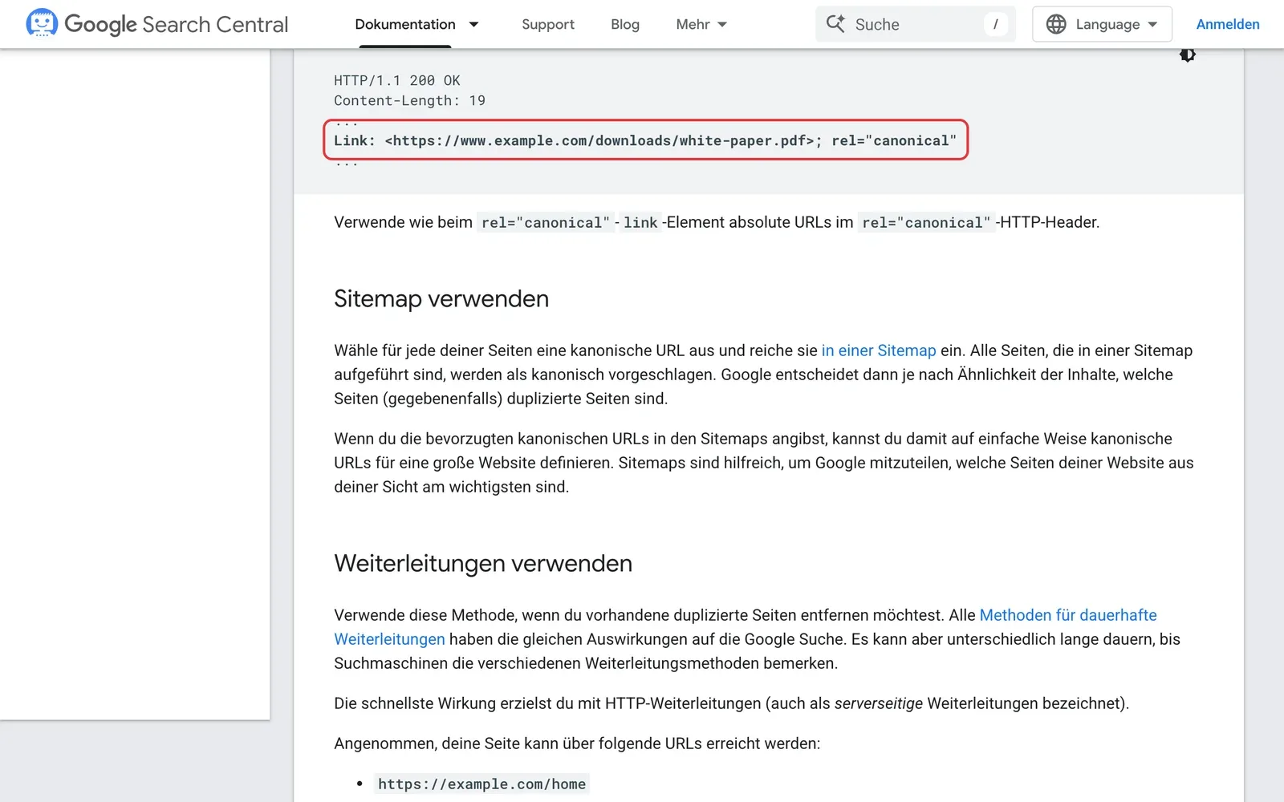Open the Support tab
This screenshot has height=802, width=1284.
pos(548,24)
